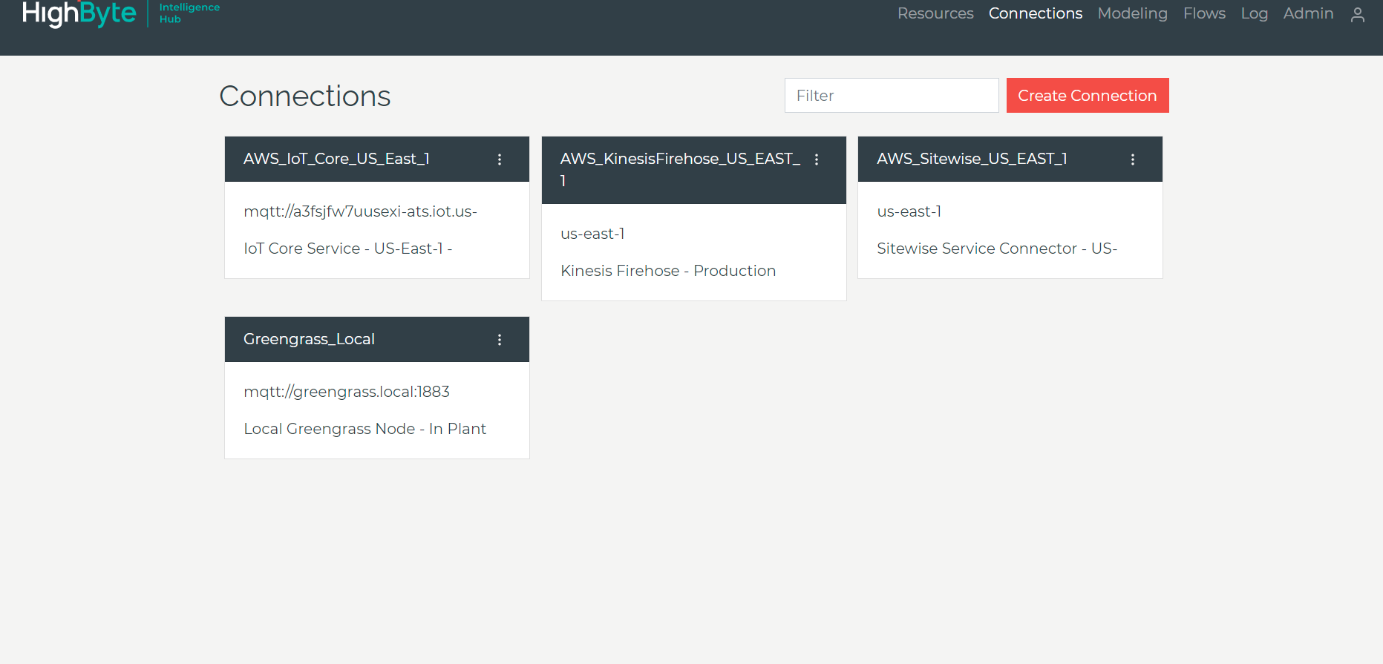Click the Connections page heading

[305, 96]
